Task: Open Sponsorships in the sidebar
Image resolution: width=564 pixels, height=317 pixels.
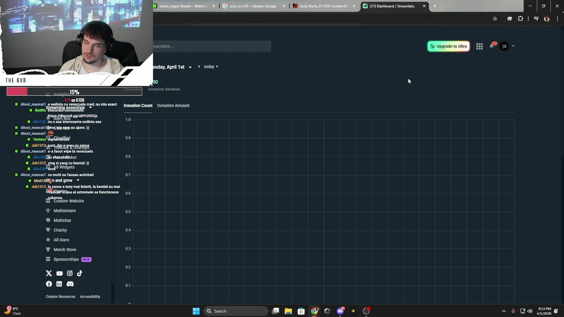Action: pos(66,259)
